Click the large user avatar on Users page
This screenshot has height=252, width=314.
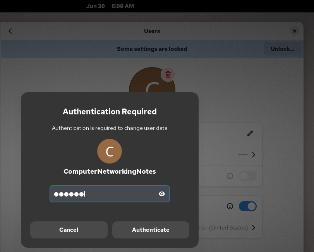coord(152,80)
